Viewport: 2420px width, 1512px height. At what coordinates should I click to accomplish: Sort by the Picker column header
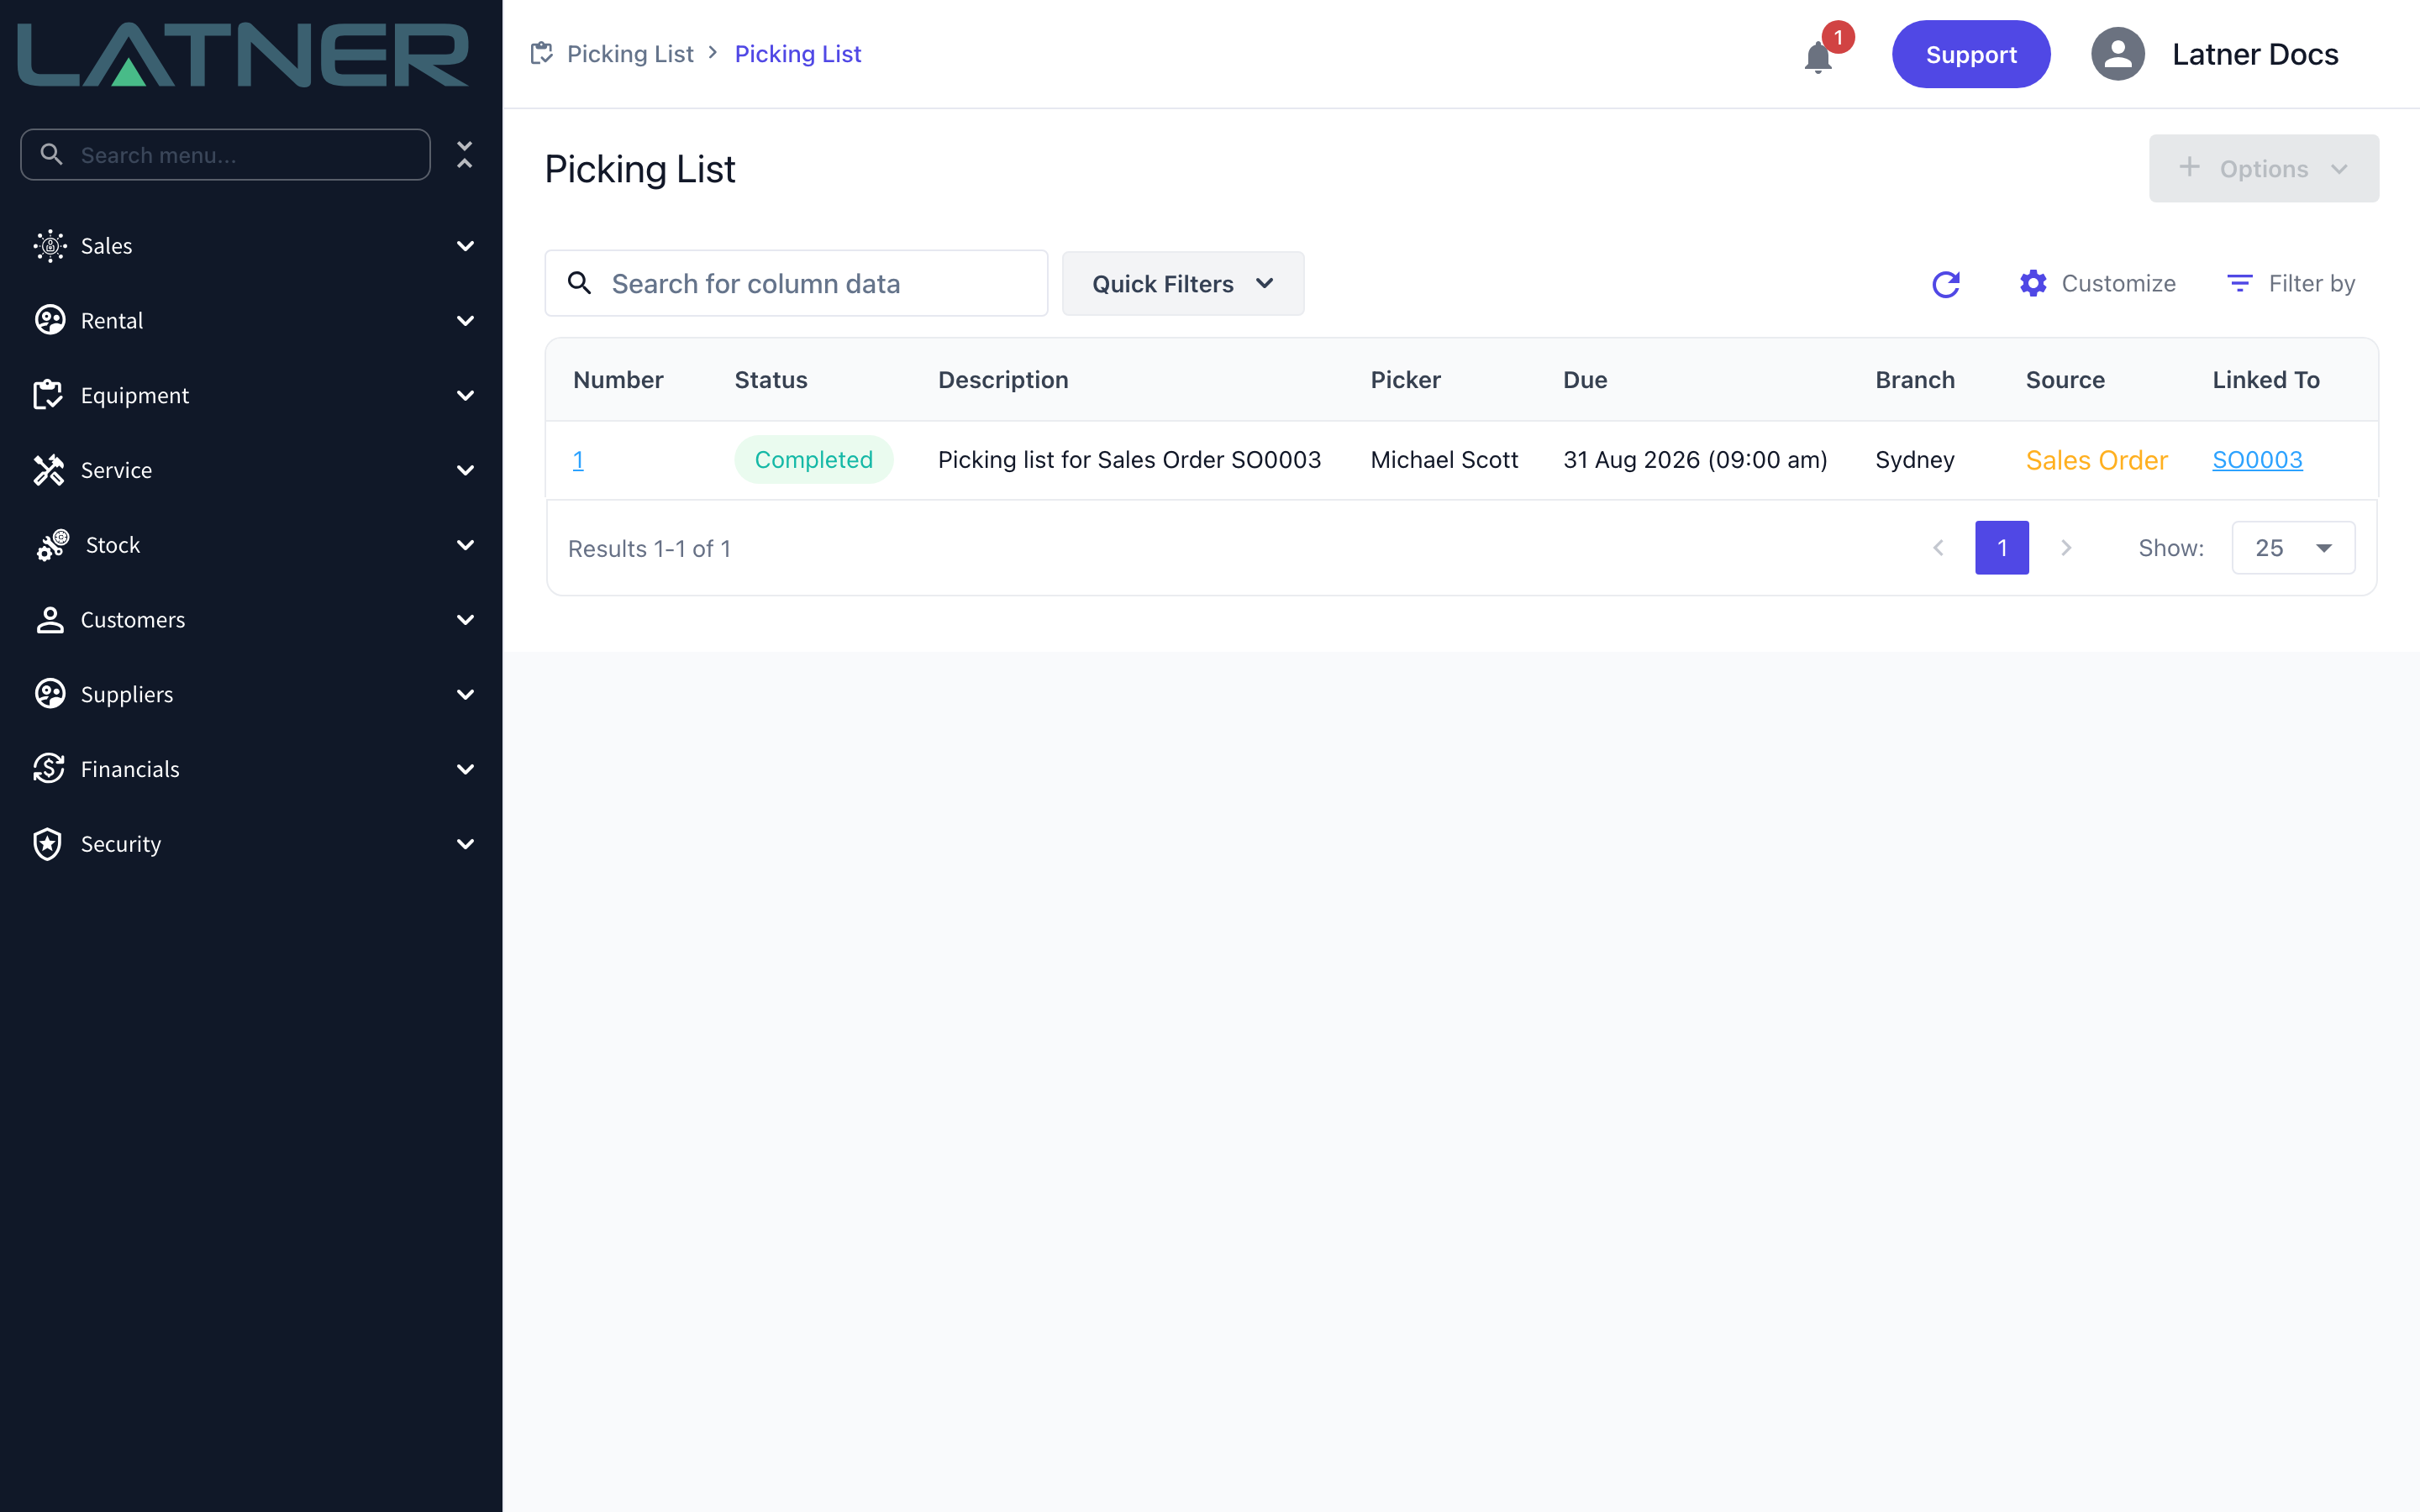pos(1405,380)
